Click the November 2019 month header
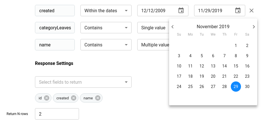The width and height of the screenshot is (268, 123). click(213, 27)
